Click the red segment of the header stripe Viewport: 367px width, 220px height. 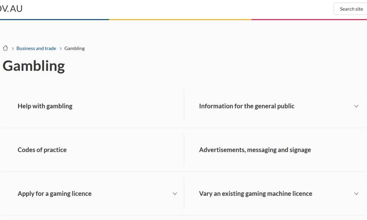point(309,19)
